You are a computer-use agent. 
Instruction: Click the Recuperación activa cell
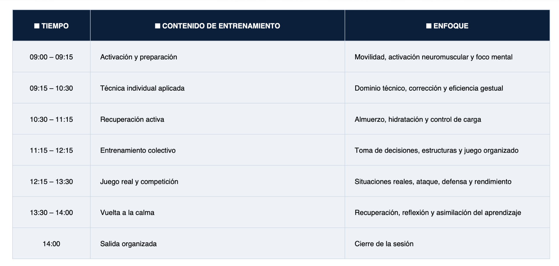(132, 119)
